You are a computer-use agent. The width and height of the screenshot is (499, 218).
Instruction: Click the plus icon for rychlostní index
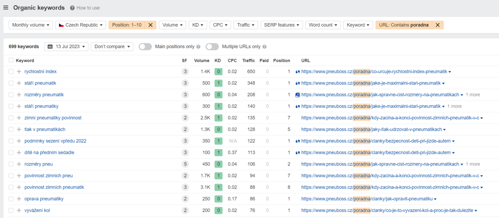(x=19, y=72)
